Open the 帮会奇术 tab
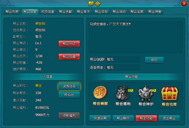The height and width of the screenshot is (128, 189). click(83, 12)
